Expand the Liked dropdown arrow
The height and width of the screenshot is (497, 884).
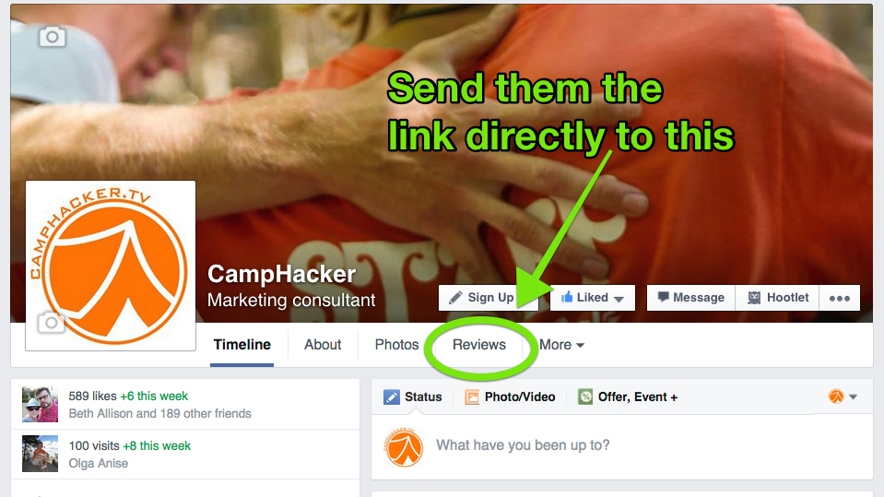coord(619,299)
